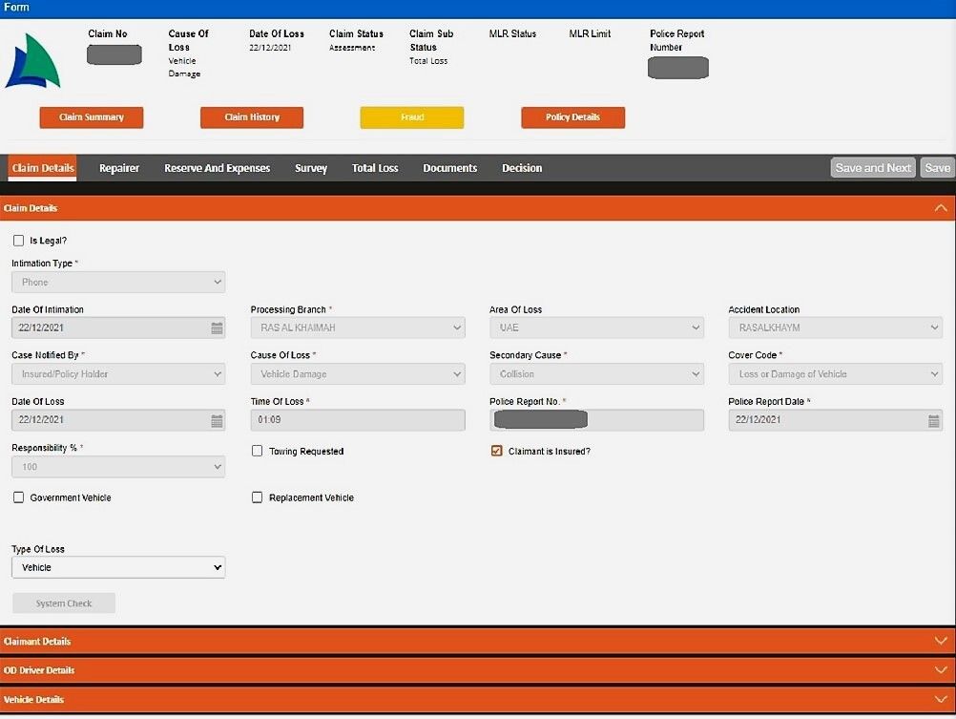This screenshot has width=956, height=719.
Task: Expand the Vehicle Details section chevron
Action: click(941, 700)
